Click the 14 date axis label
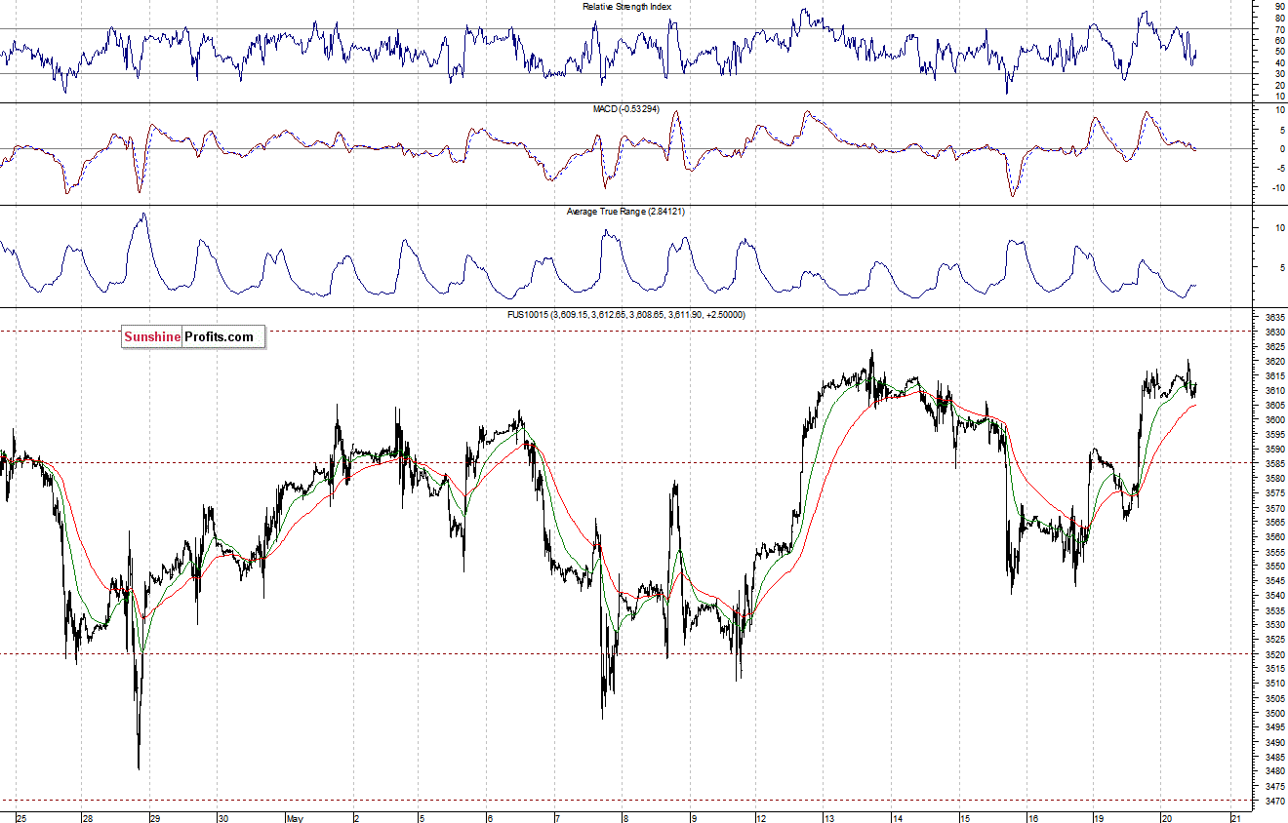The image size is (1288, 823). 897,818
